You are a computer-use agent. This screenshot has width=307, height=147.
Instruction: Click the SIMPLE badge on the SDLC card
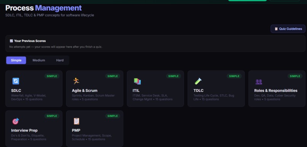coord(52,76)
